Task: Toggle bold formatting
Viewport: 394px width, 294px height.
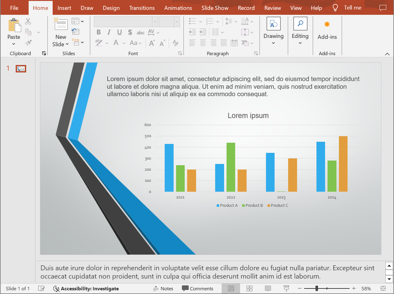Action: point(98,32)
